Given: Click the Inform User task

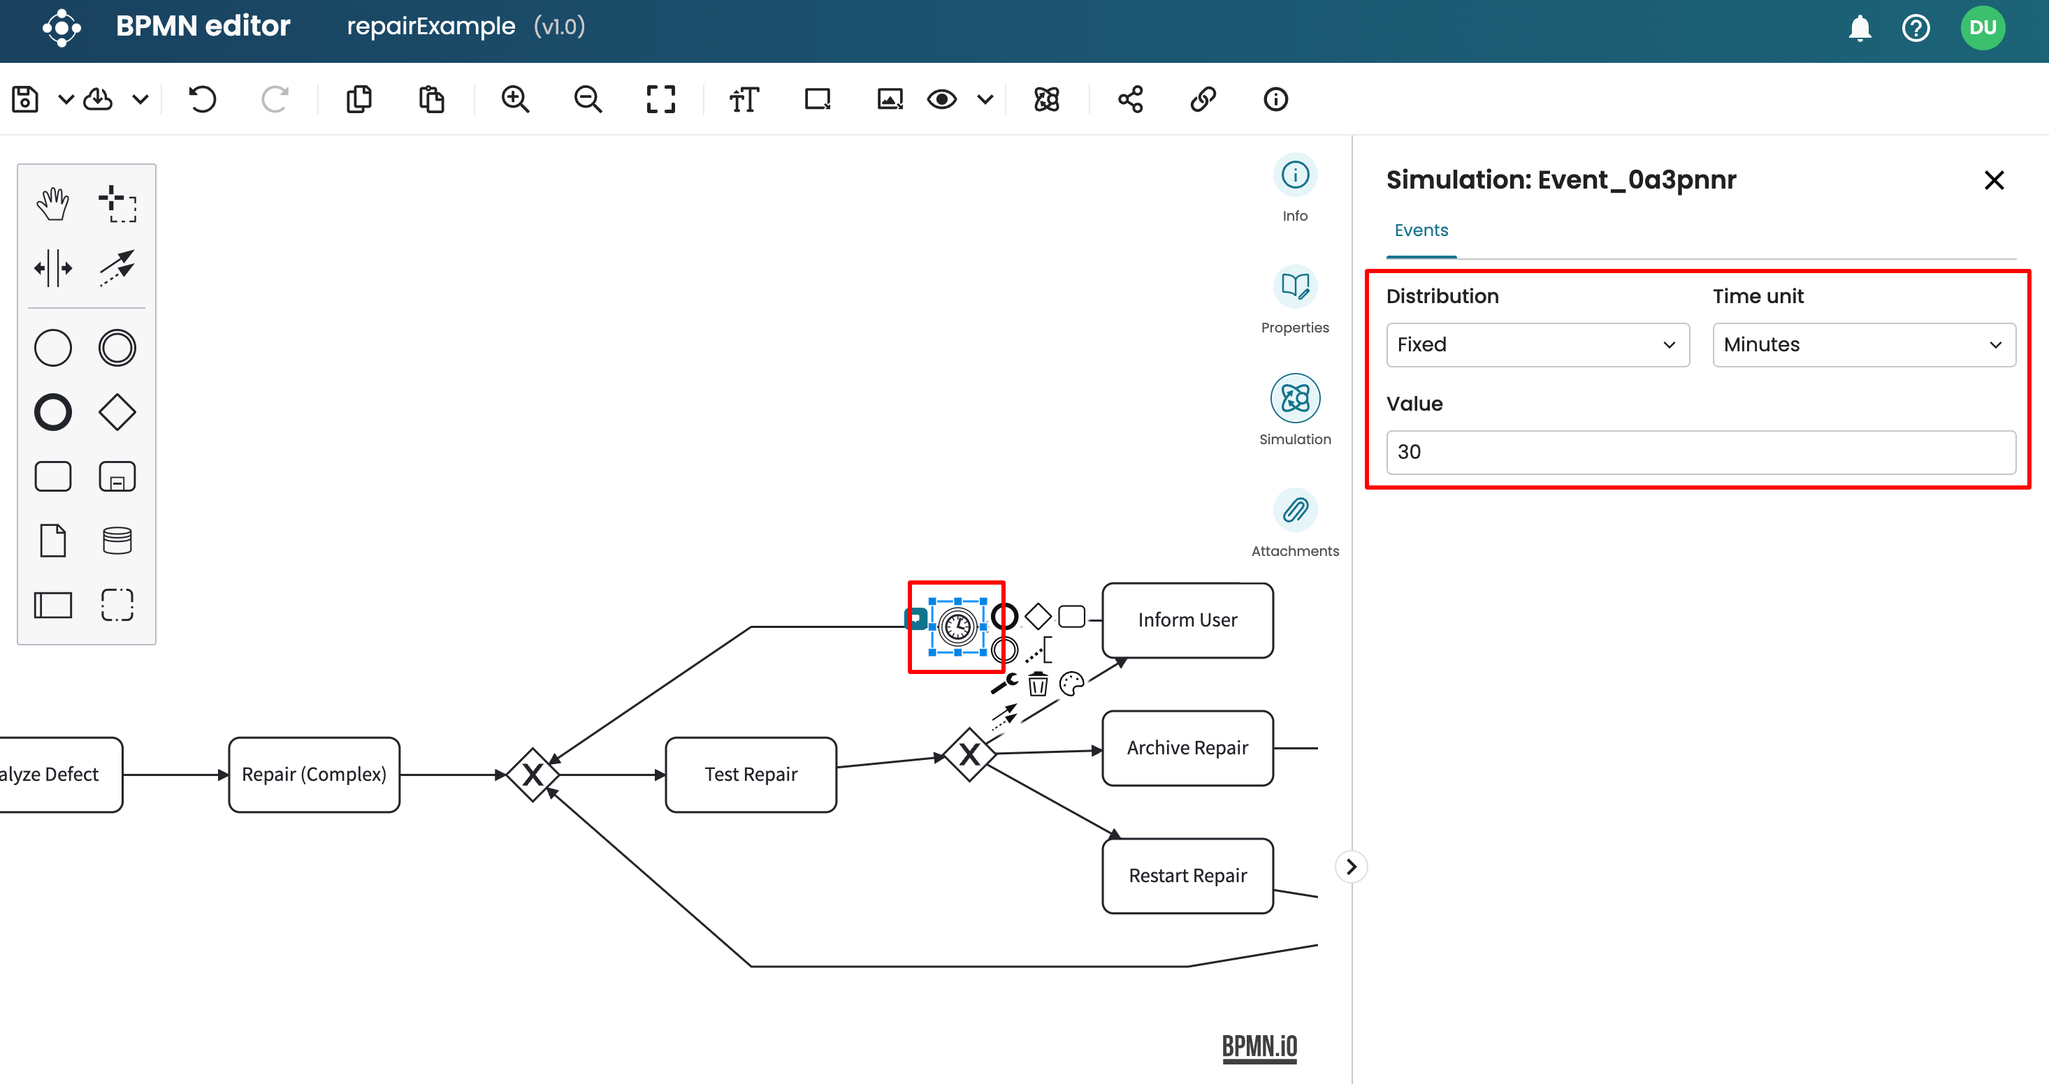Looking at the screenshot, I should (x=1187, y=620).
